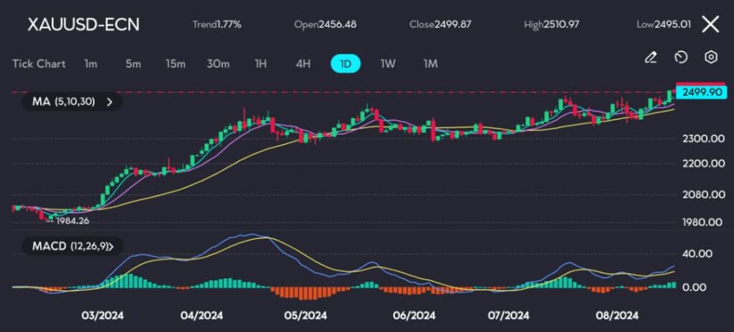Click the 1984.26 low price marker
The height and width of the screenshot is (332, 734).
point(73,220)
